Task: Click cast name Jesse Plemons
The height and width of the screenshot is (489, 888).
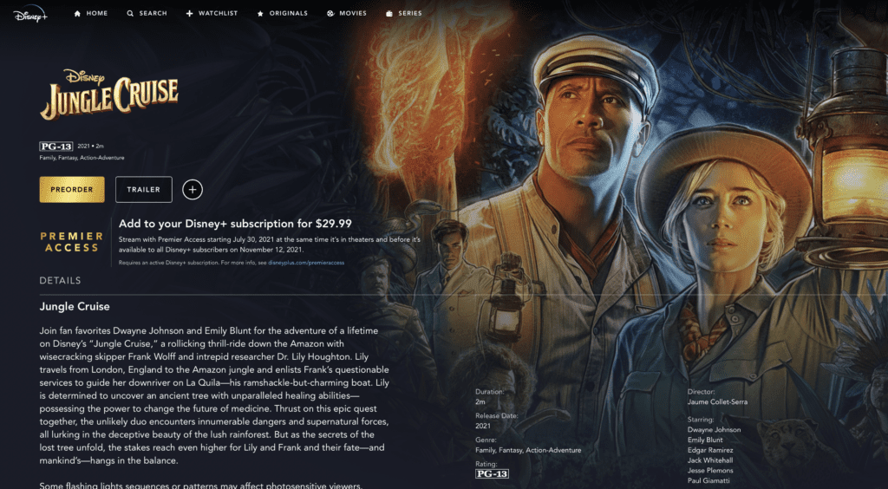Action: (x=710, y=470)
